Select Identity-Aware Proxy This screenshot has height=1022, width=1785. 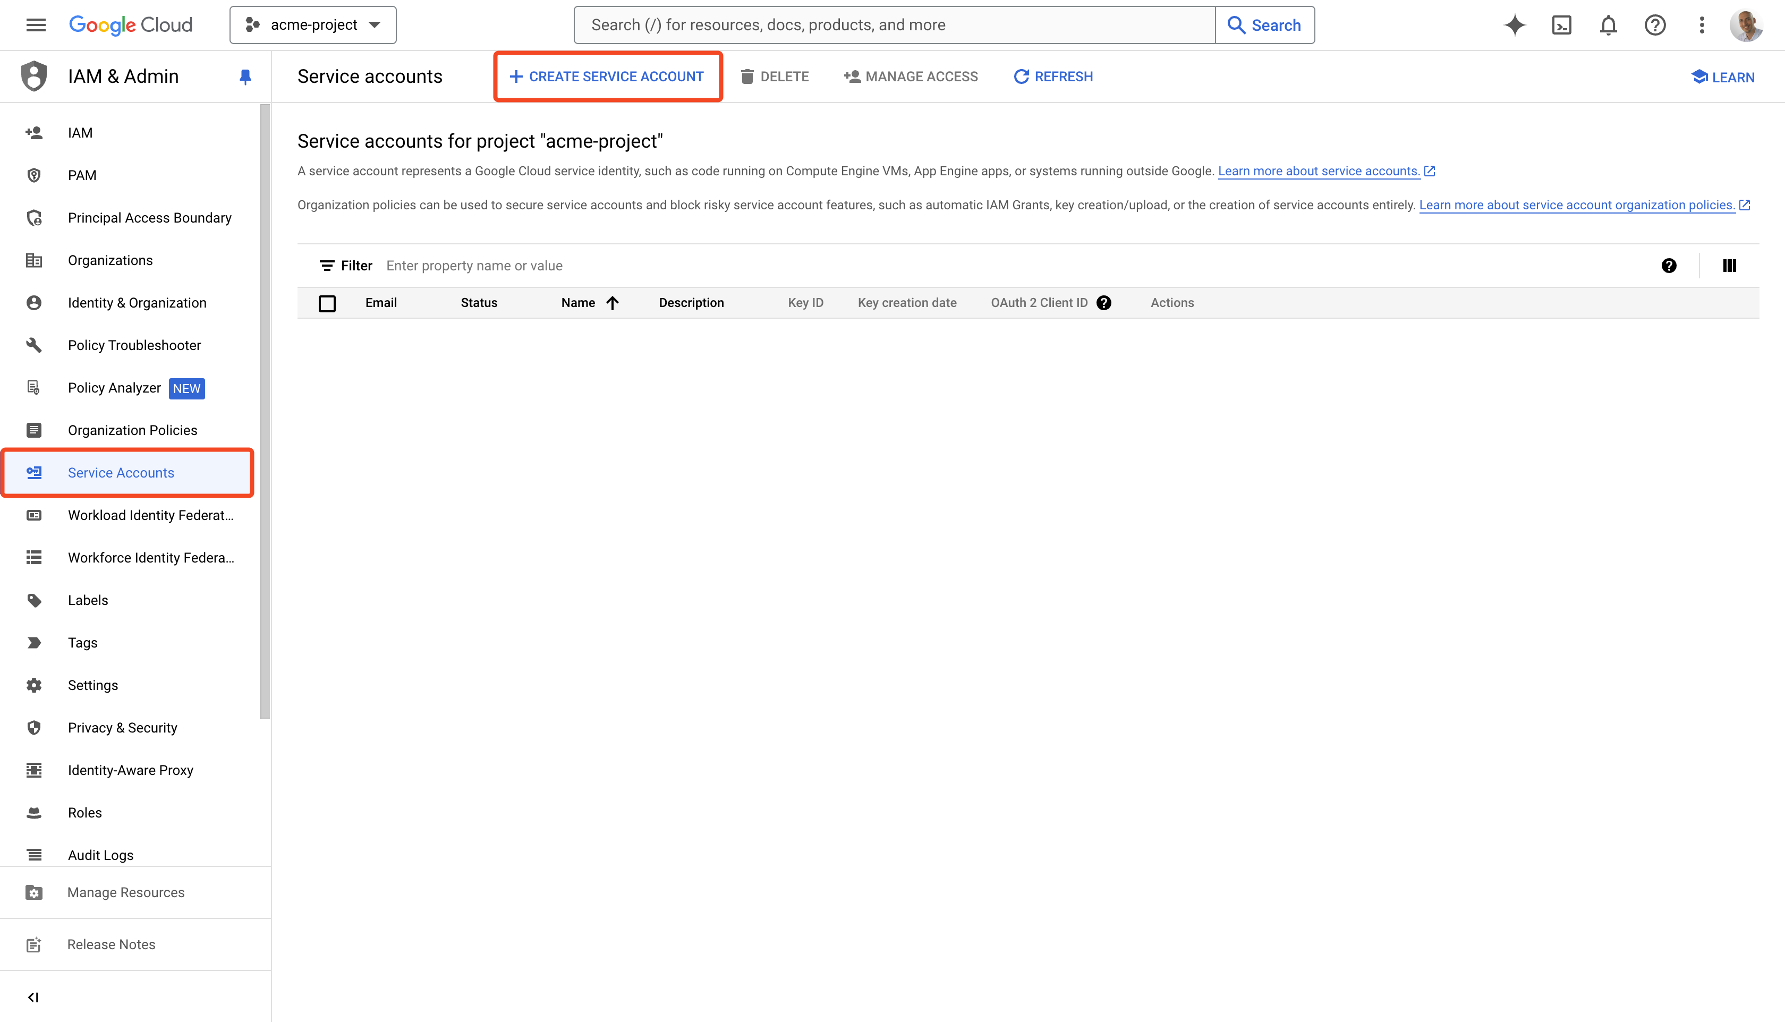coord(130,770)
